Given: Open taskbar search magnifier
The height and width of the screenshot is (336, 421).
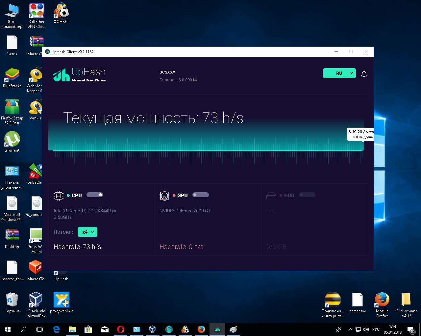Looking at the screenshot, I should point(24,329).
